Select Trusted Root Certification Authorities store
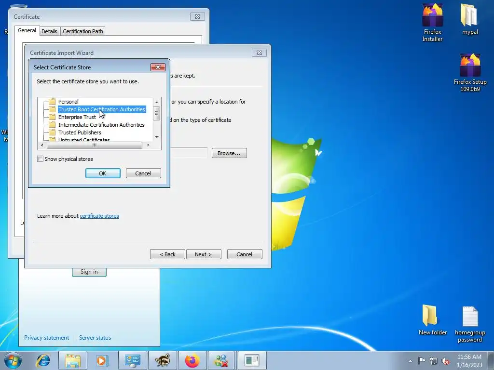 [x=102, y=109]
